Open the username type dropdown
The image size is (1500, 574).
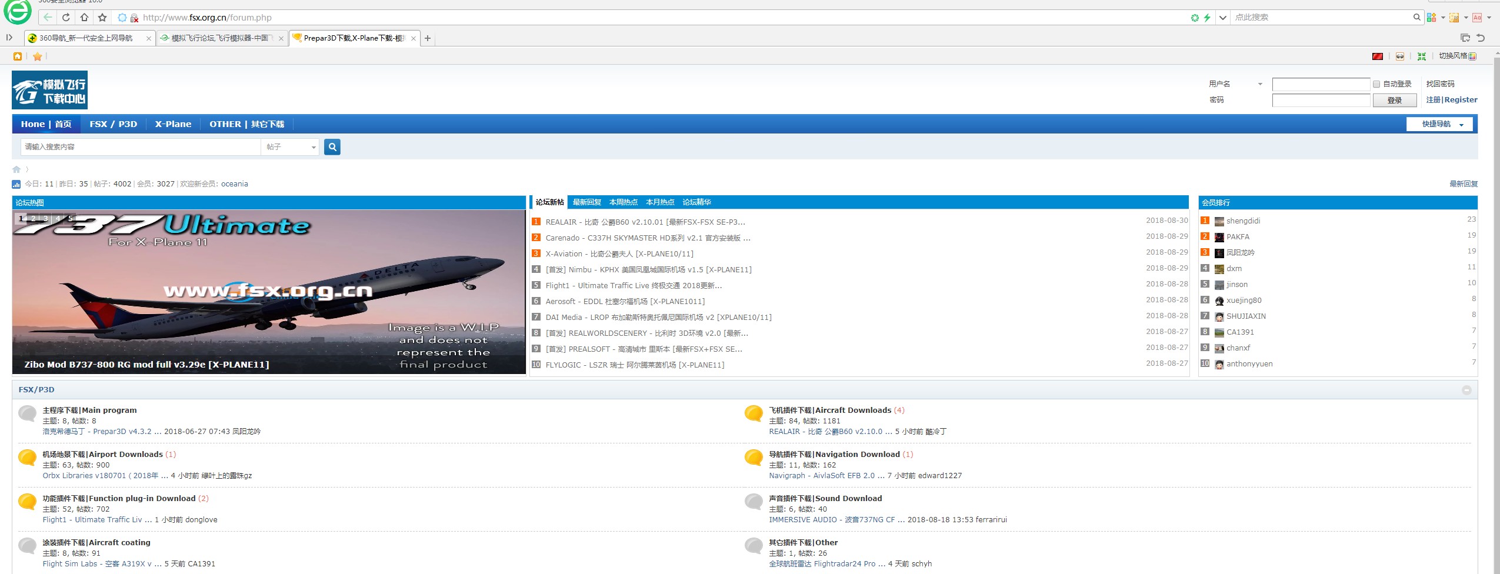pos(1260,84)
